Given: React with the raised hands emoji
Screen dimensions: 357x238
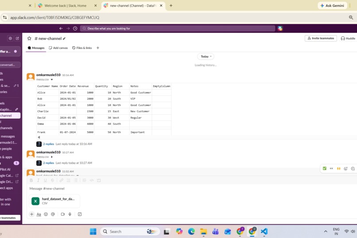Looking at the screenshot, I should click(338, 168).
